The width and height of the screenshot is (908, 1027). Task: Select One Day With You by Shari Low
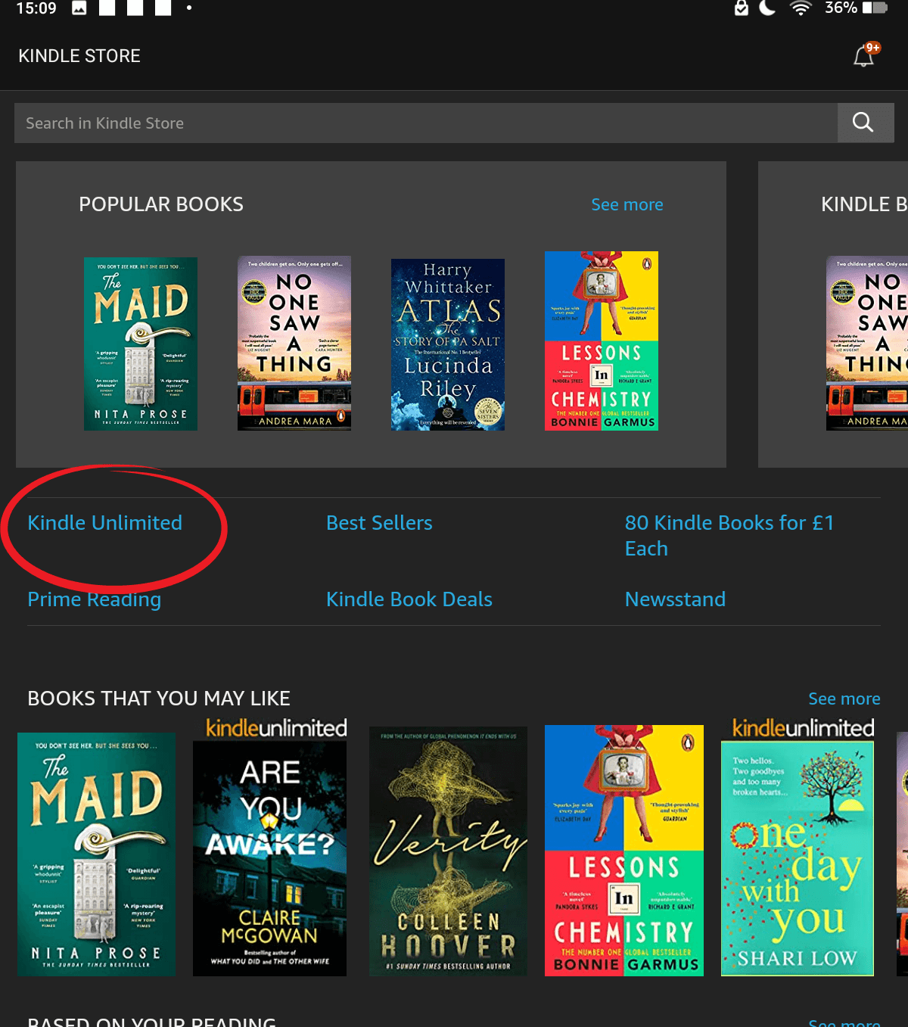tap(798, 859)
